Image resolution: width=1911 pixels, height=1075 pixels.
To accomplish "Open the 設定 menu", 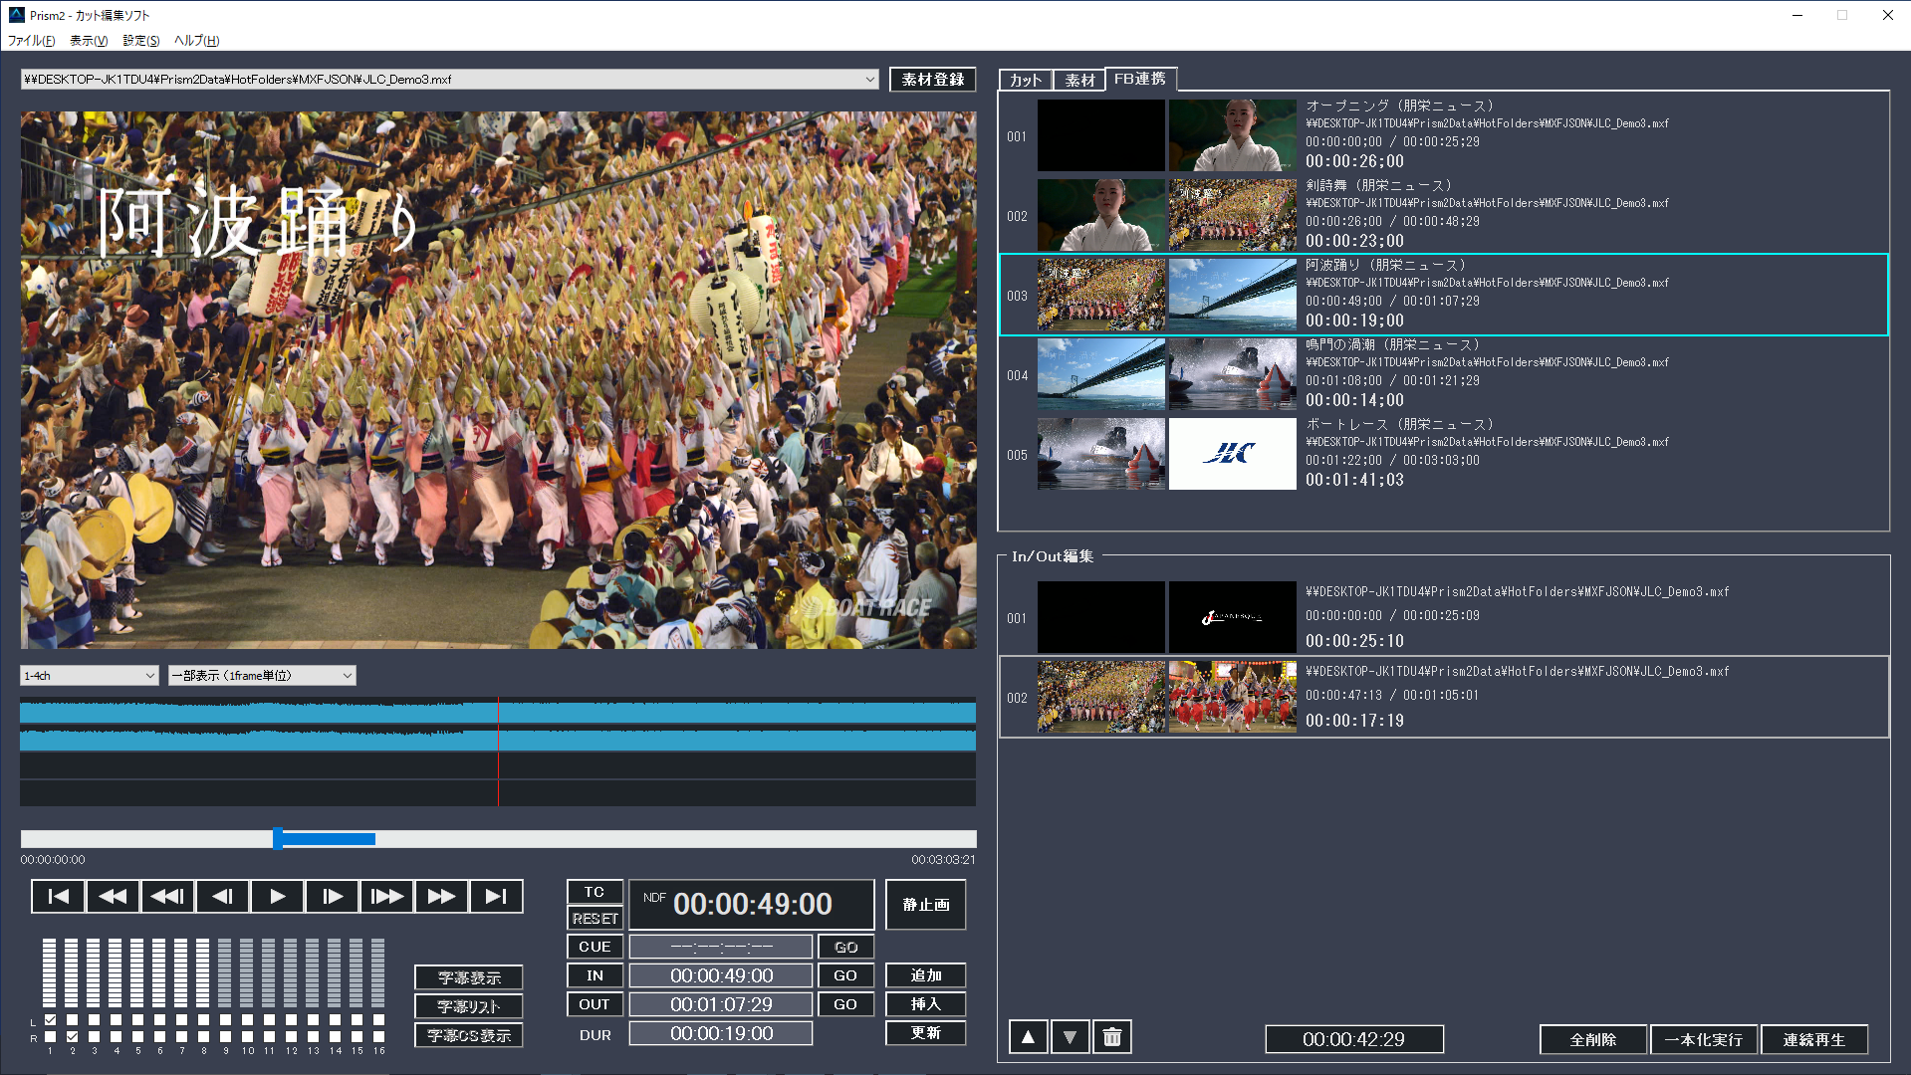I will pyautogui.click(x=140, y=41).
